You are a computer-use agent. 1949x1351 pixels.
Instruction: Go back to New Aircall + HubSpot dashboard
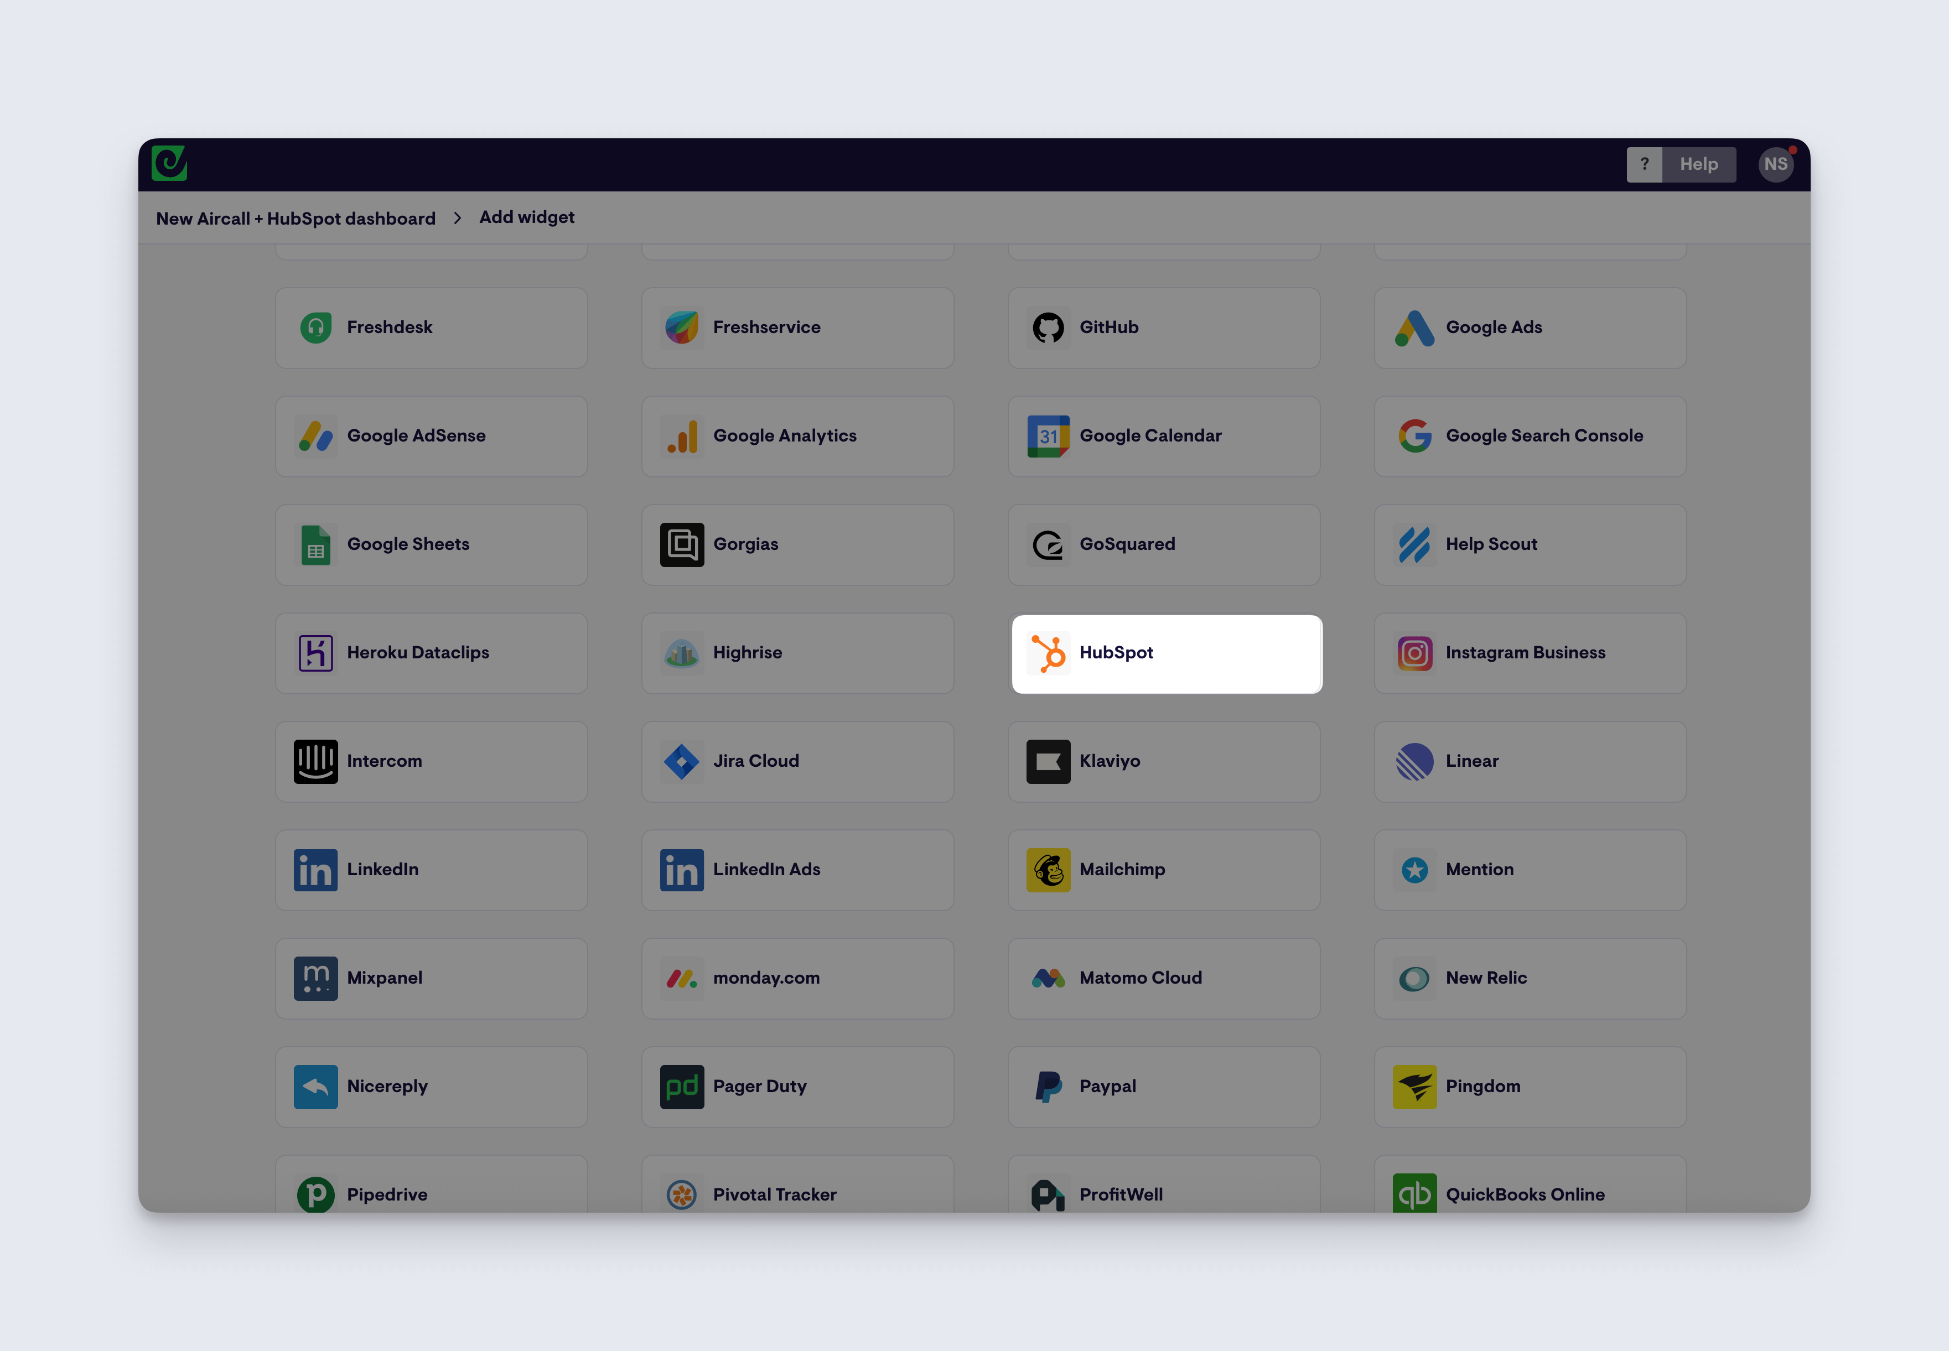296,219
